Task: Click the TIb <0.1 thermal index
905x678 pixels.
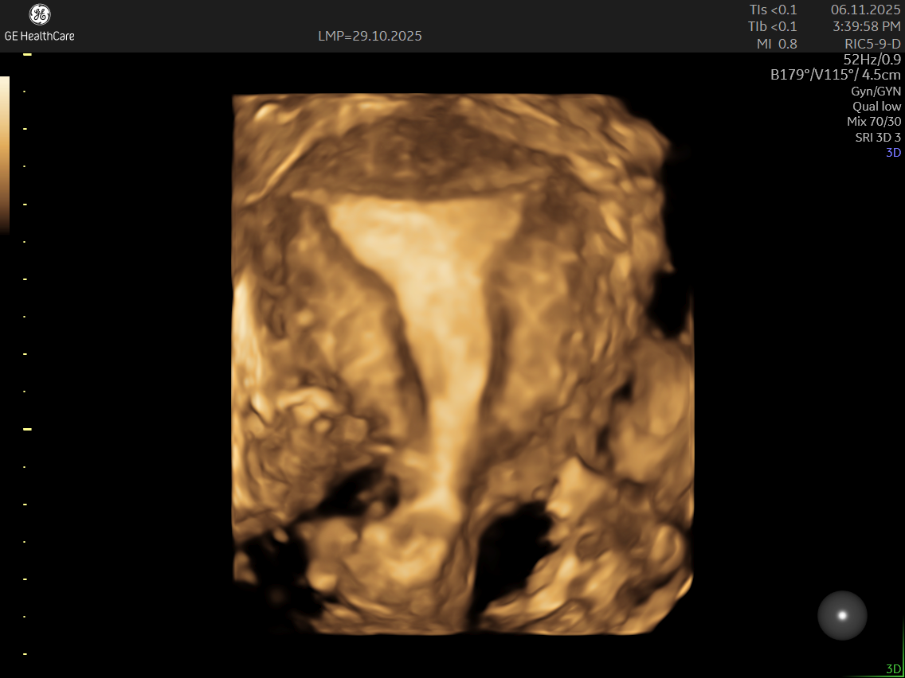Action: coord(772,26)
